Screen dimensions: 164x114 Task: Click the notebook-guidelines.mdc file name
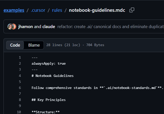[97, 10]
